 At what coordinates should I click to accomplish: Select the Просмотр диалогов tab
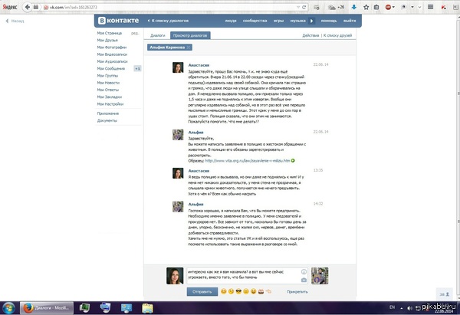(x=190, y=35)
